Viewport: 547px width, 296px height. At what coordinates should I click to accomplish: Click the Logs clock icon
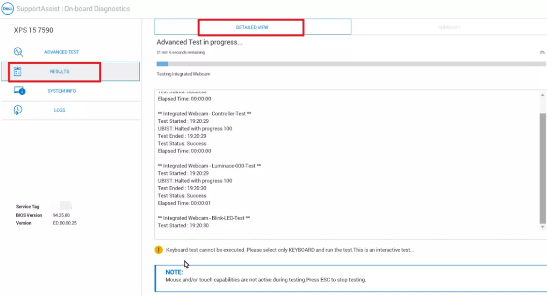pyautogui.click(x=18, y=110)
